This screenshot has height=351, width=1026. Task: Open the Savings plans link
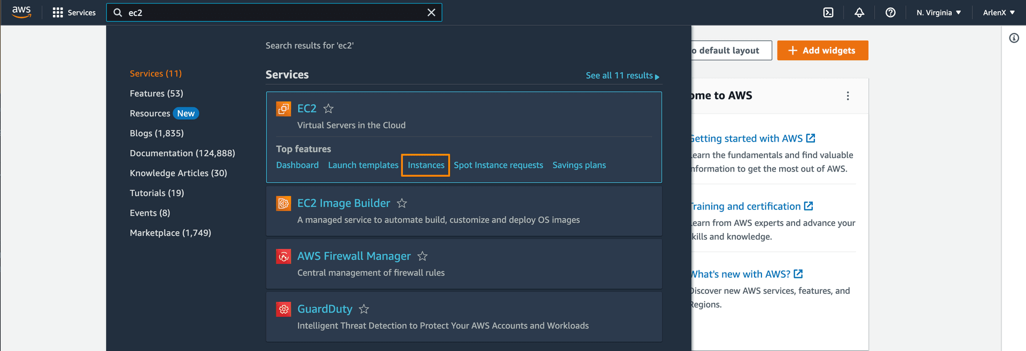579,165
